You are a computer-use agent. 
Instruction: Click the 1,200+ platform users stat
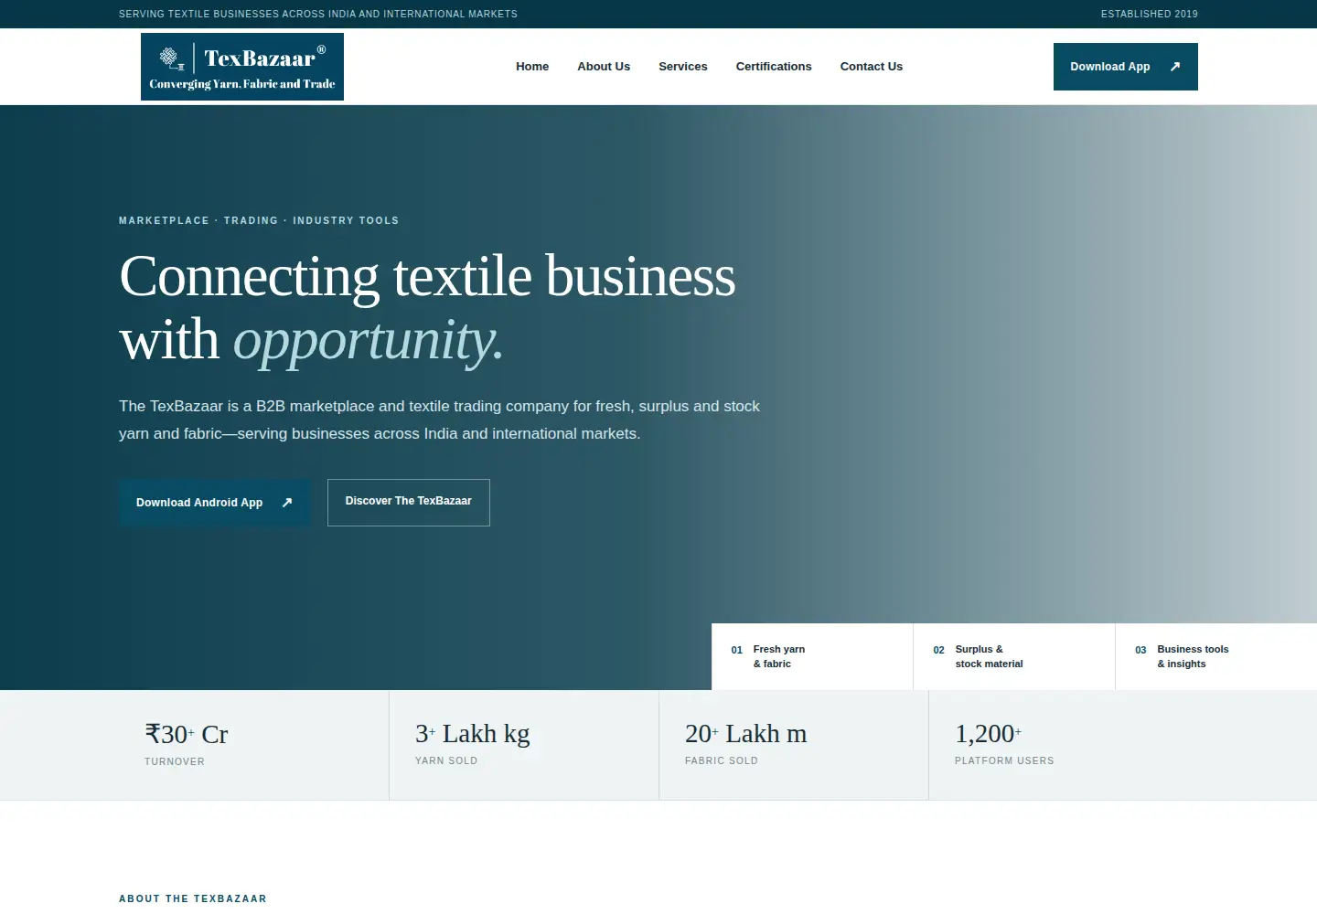click(988, 734)
